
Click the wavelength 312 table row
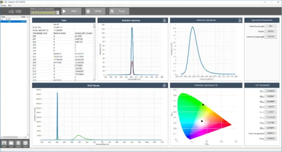[x=62, y=71]
